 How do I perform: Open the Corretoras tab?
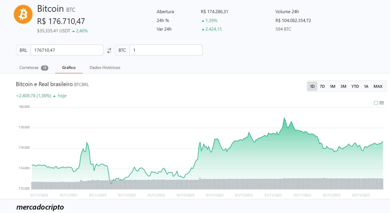[x=34, y=68]
